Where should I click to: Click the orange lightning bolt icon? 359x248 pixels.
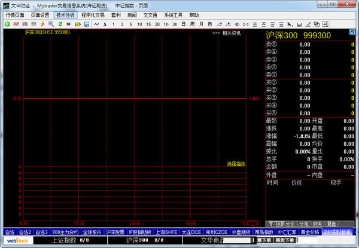[42, 24]
